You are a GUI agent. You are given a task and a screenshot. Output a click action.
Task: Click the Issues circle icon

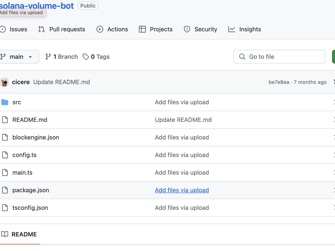3,29
